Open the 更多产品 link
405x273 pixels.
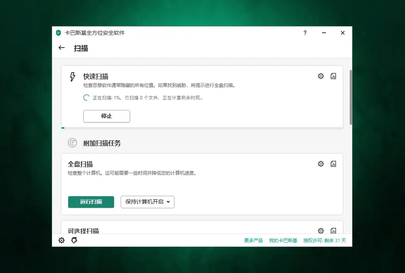254,240
